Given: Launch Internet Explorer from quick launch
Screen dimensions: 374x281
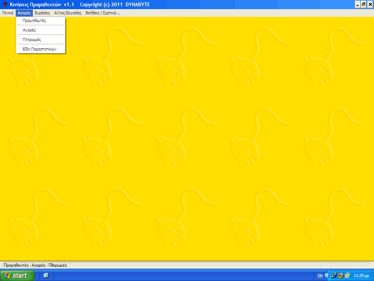Looking at the screenshot, I should click(x=46, y=276).
